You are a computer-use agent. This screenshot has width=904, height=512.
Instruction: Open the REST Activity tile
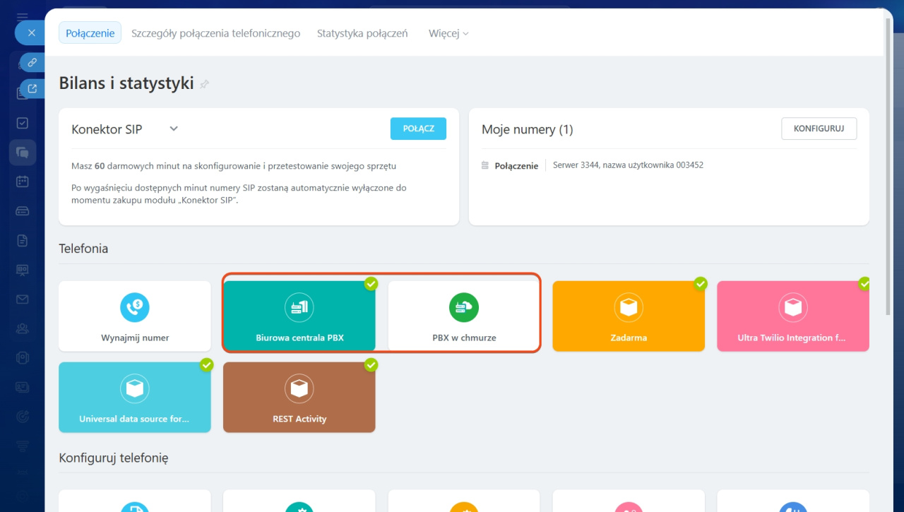click(299, 397)
